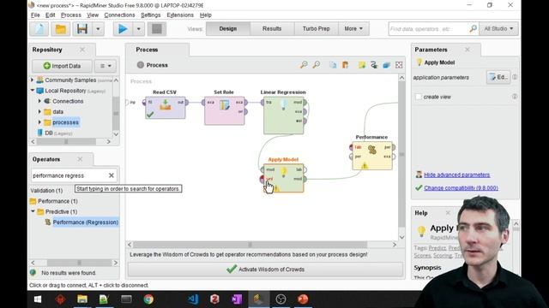The width and height of the screenshot is (549, 308).
Task: Close the Parameters panel tab
Action: (x=467, y=50)
